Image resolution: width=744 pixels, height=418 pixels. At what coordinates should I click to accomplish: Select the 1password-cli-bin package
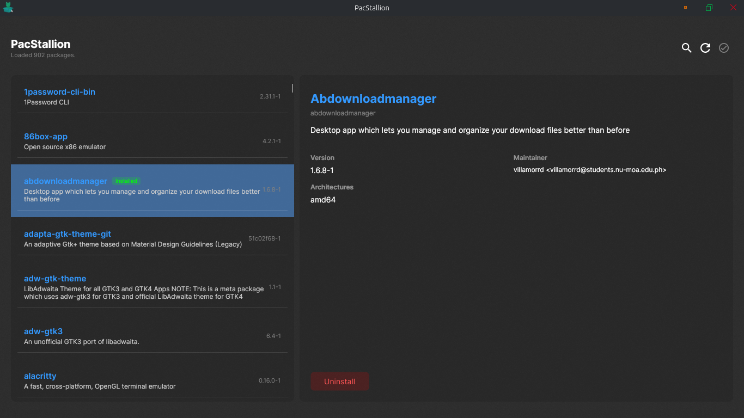153,97
